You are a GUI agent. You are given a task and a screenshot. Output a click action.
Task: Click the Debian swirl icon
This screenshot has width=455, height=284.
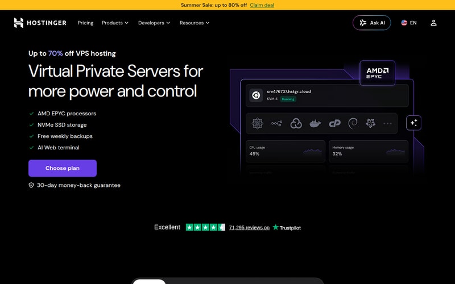353,123
